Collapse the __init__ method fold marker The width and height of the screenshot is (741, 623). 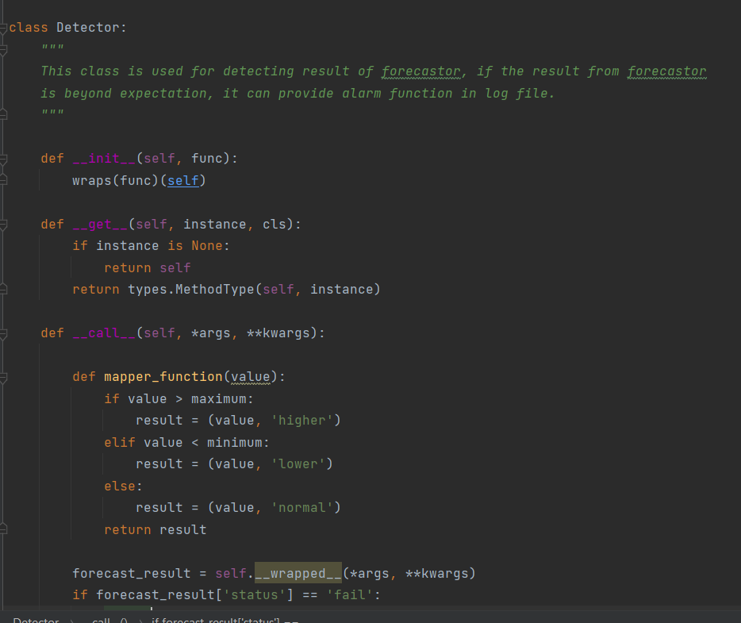3,159
